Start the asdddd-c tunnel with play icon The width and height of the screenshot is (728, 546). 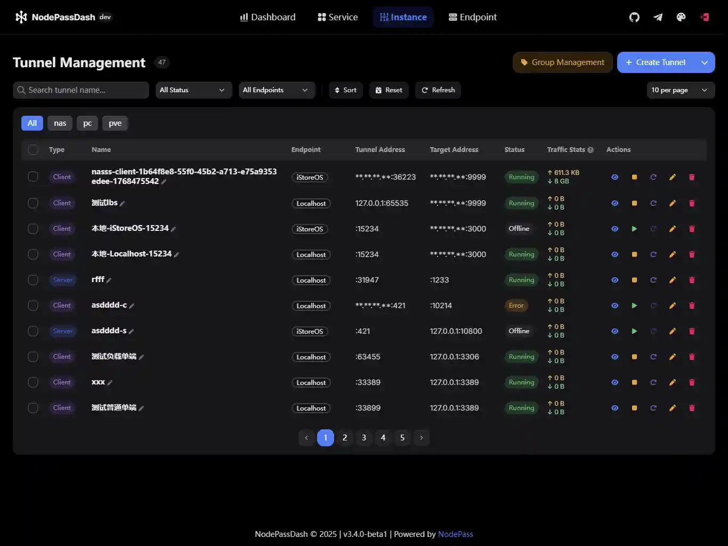(634, 306)
